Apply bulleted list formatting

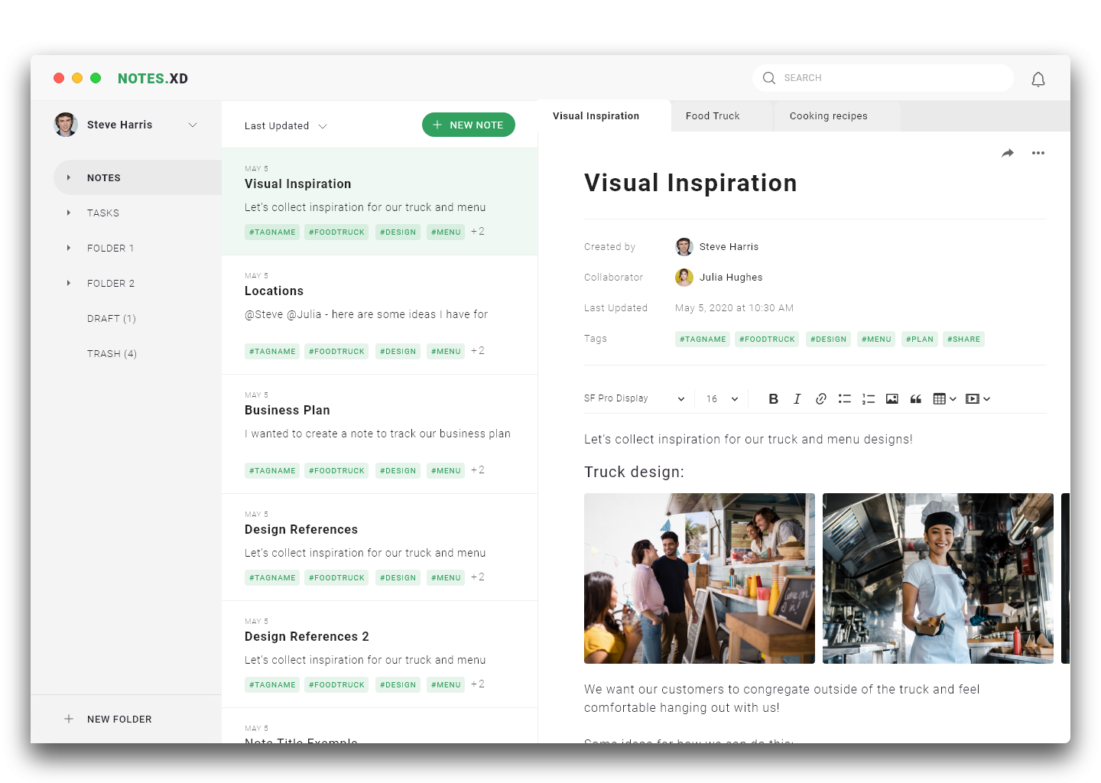[x=844, y=398]
